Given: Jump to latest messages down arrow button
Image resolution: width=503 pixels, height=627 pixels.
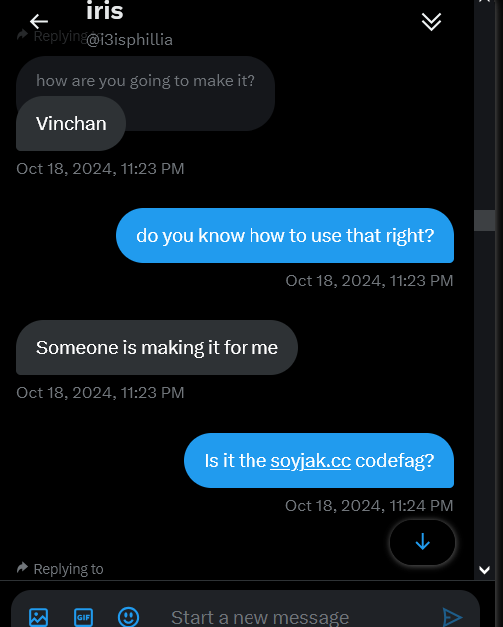Looking at the screenshot, I should [422, 542].
